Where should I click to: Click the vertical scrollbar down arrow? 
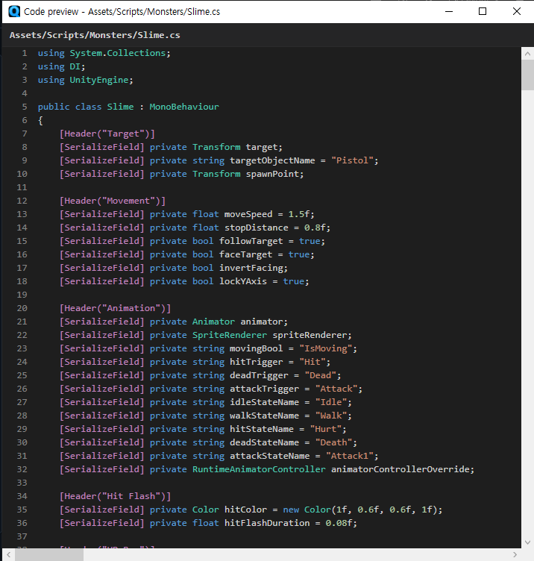coord(527,542)
